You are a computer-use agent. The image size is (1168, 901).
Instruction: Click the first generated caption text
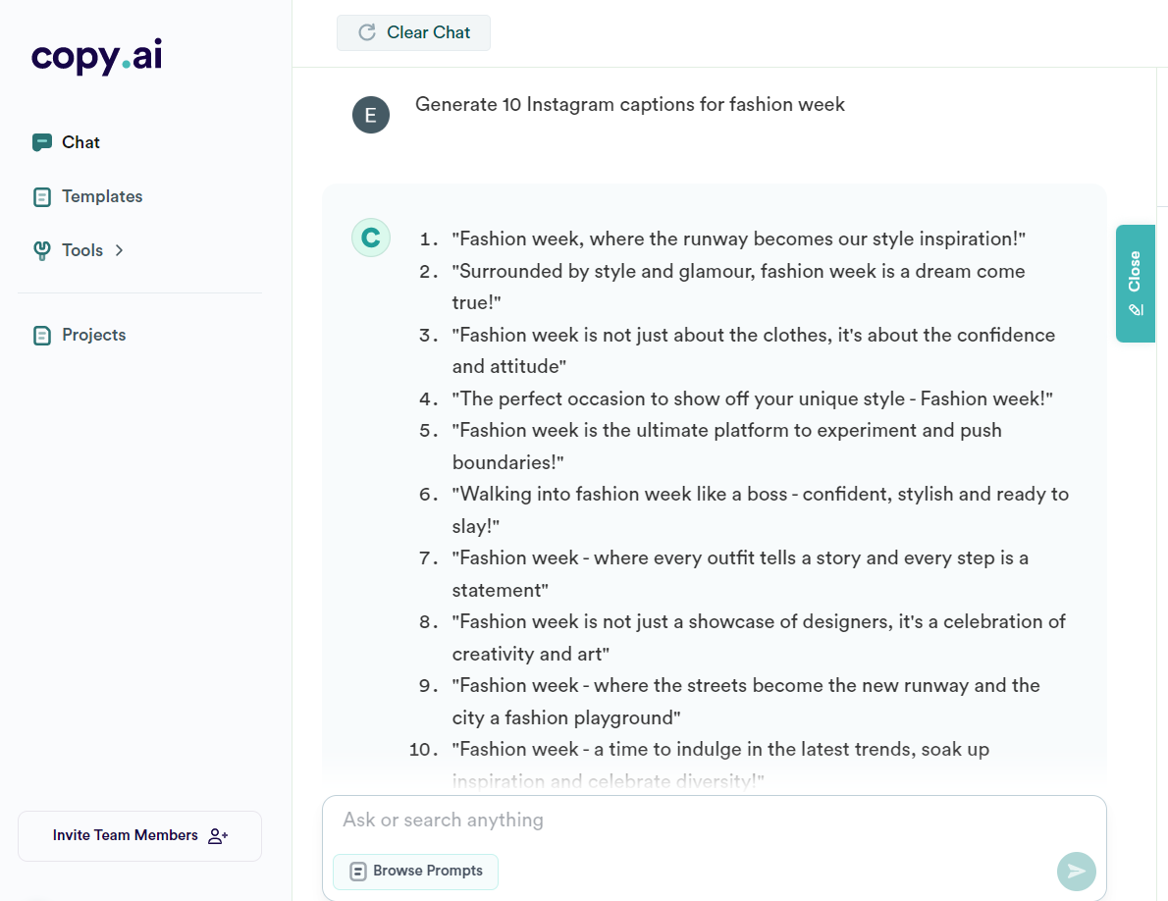pyautogui.click(x=738, y=238)
